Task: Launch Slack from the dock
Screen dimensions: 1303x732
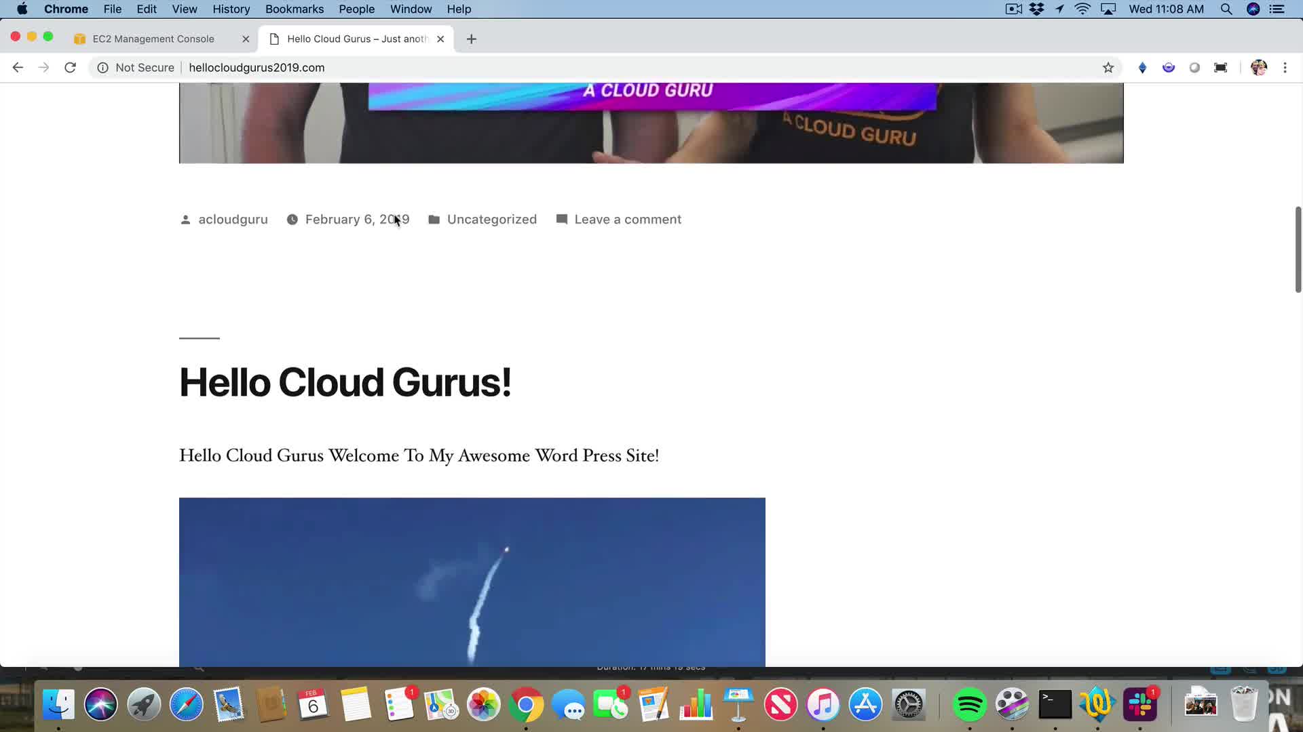Action: point(1140,705)
